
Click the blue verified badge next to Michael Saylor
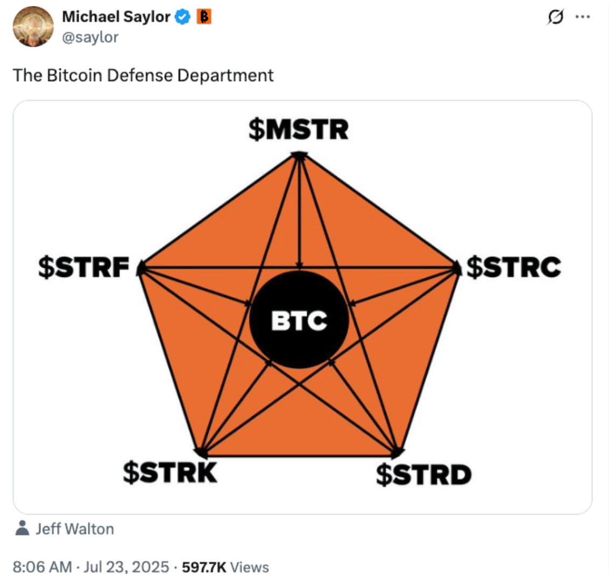(182, 16)
